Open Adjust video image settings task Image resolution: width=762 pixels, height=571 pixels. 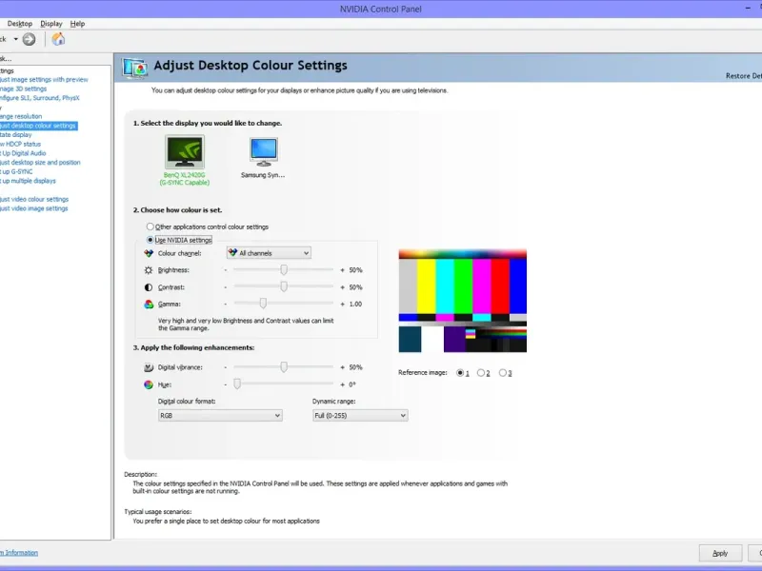pyautogui.click(x=34, y=208)
